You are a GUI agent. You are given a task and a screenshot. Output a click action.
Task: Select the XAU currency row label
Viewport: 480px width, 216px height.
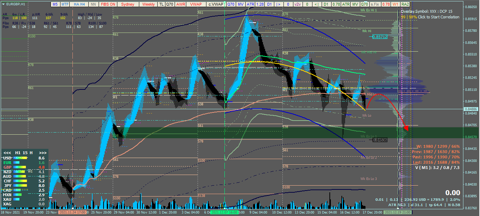coord(7,199)
